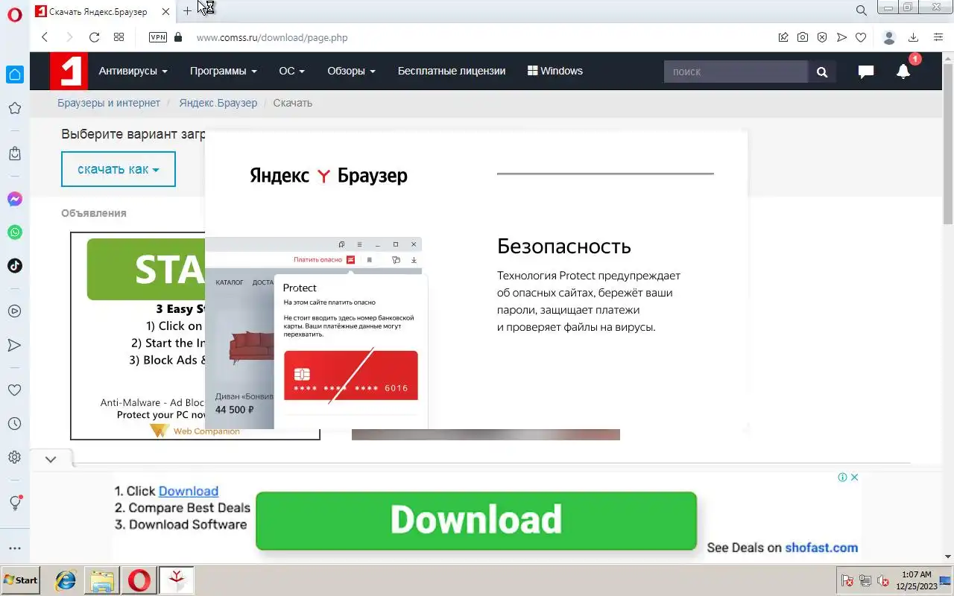Open sidebar Bookmarks star
Image resolution: width=954 pixels, height=596 pixels.
tap(15, 109)
